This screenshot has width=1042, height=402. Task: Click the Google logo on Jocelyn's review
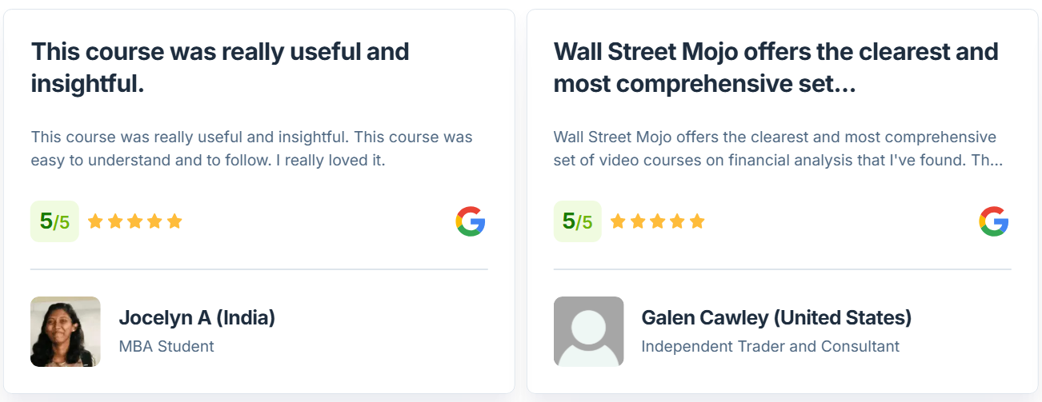pos(471,221)
